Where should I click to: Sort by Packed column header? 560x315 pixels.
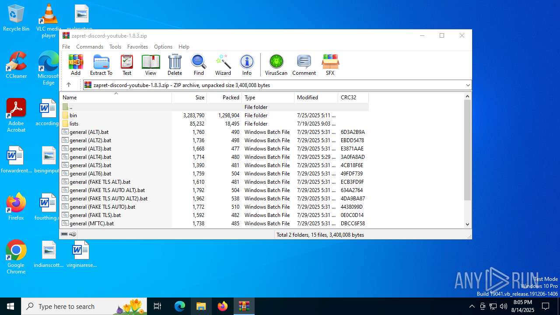pyautogui.click(x=224, y=97)
